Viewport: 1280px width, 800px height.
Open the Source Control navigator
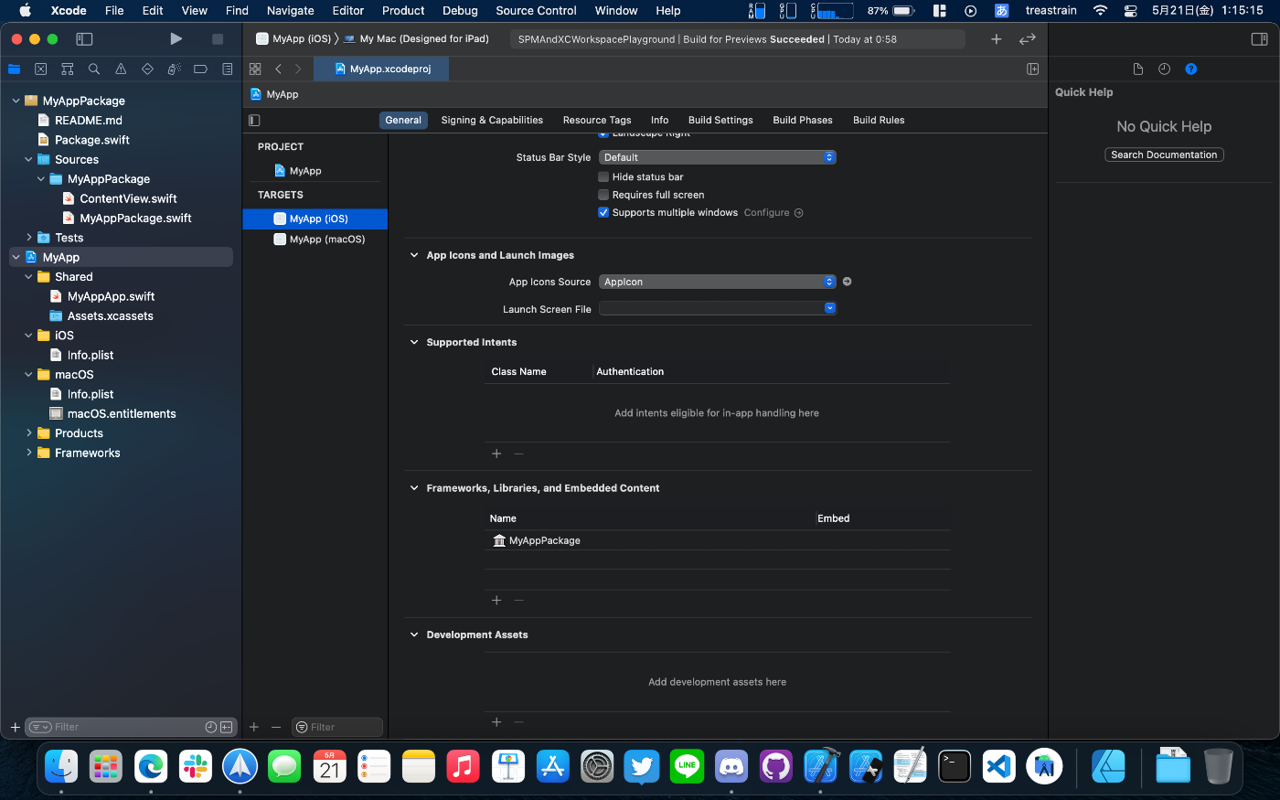click(x=40, y=69)
